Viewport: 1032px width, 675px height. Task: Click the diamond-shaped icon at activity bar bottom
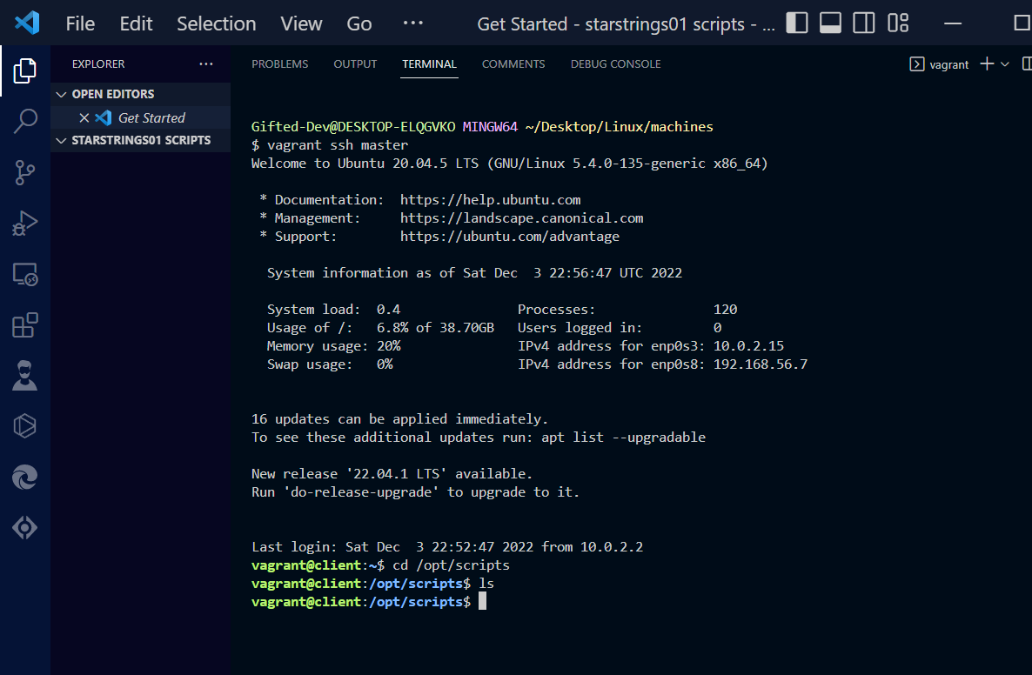(25, 528)
